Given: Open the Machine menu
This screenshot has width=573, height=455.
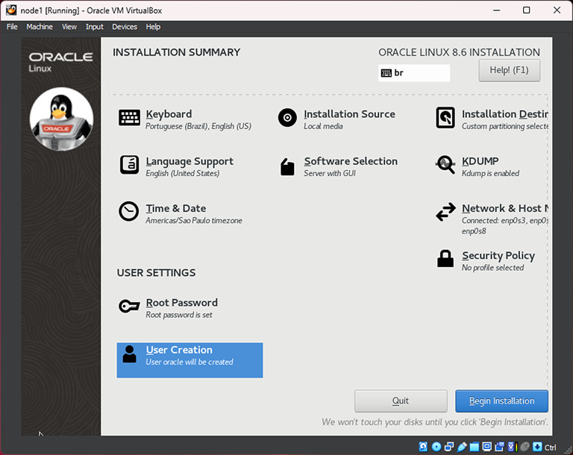Looking at the screenshot, I should pos(40,27).
